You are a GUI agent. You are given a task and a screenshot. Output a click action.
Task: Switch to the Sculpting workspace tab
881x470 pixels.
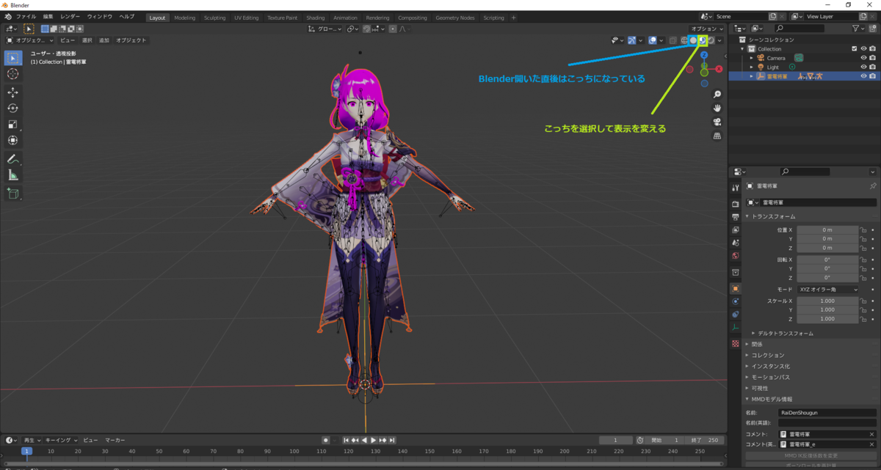point(215,18)
